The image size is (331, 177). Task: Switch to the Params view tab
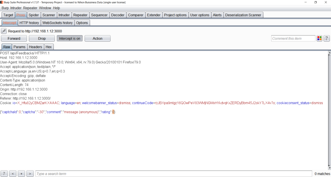point(20,47)
